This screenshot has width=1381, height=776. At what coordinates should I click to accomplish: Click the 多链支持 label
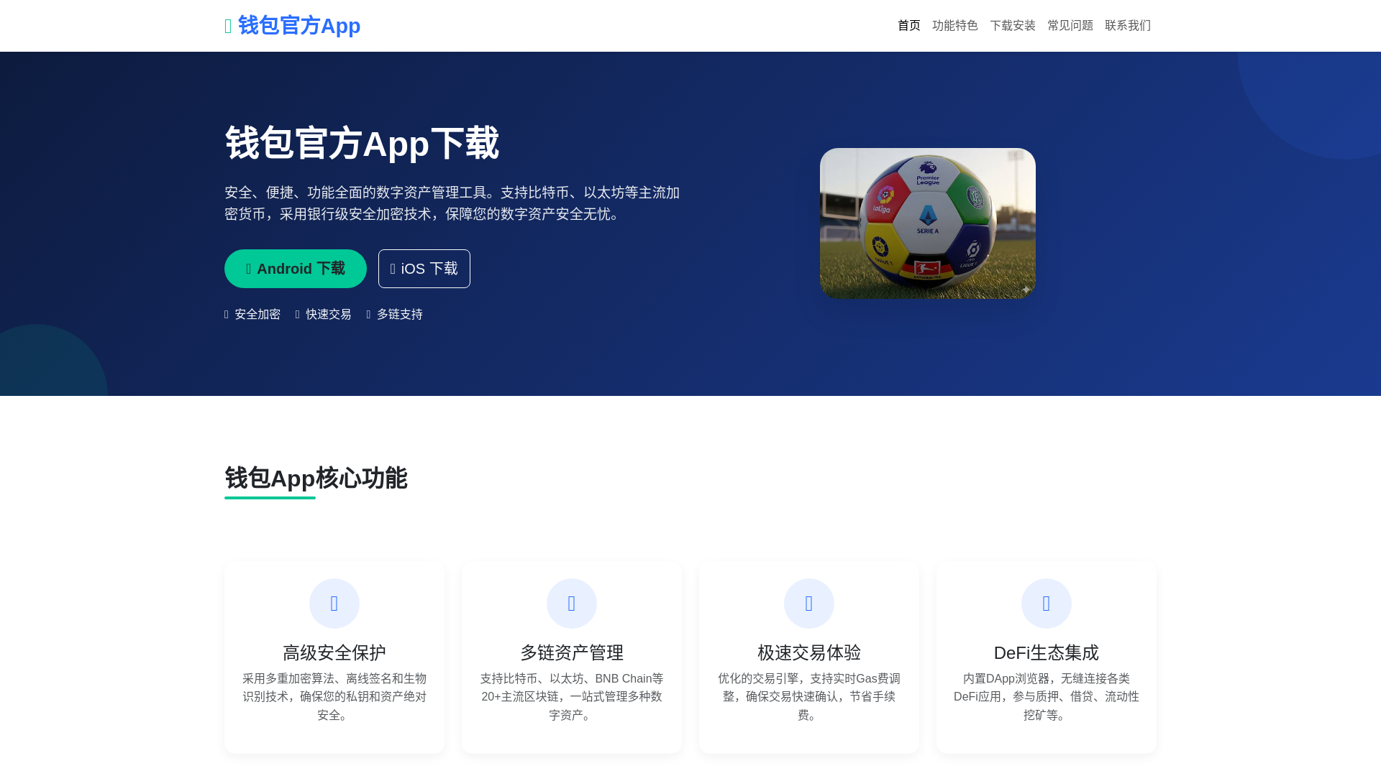tap(400, 315)
